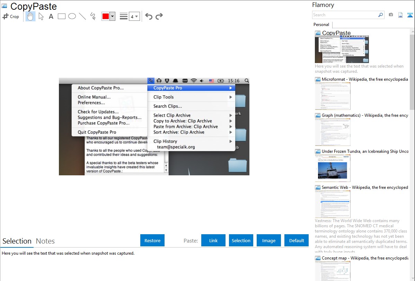
Task: Select the rectangle shape tool
Action: tap(61, 16)
